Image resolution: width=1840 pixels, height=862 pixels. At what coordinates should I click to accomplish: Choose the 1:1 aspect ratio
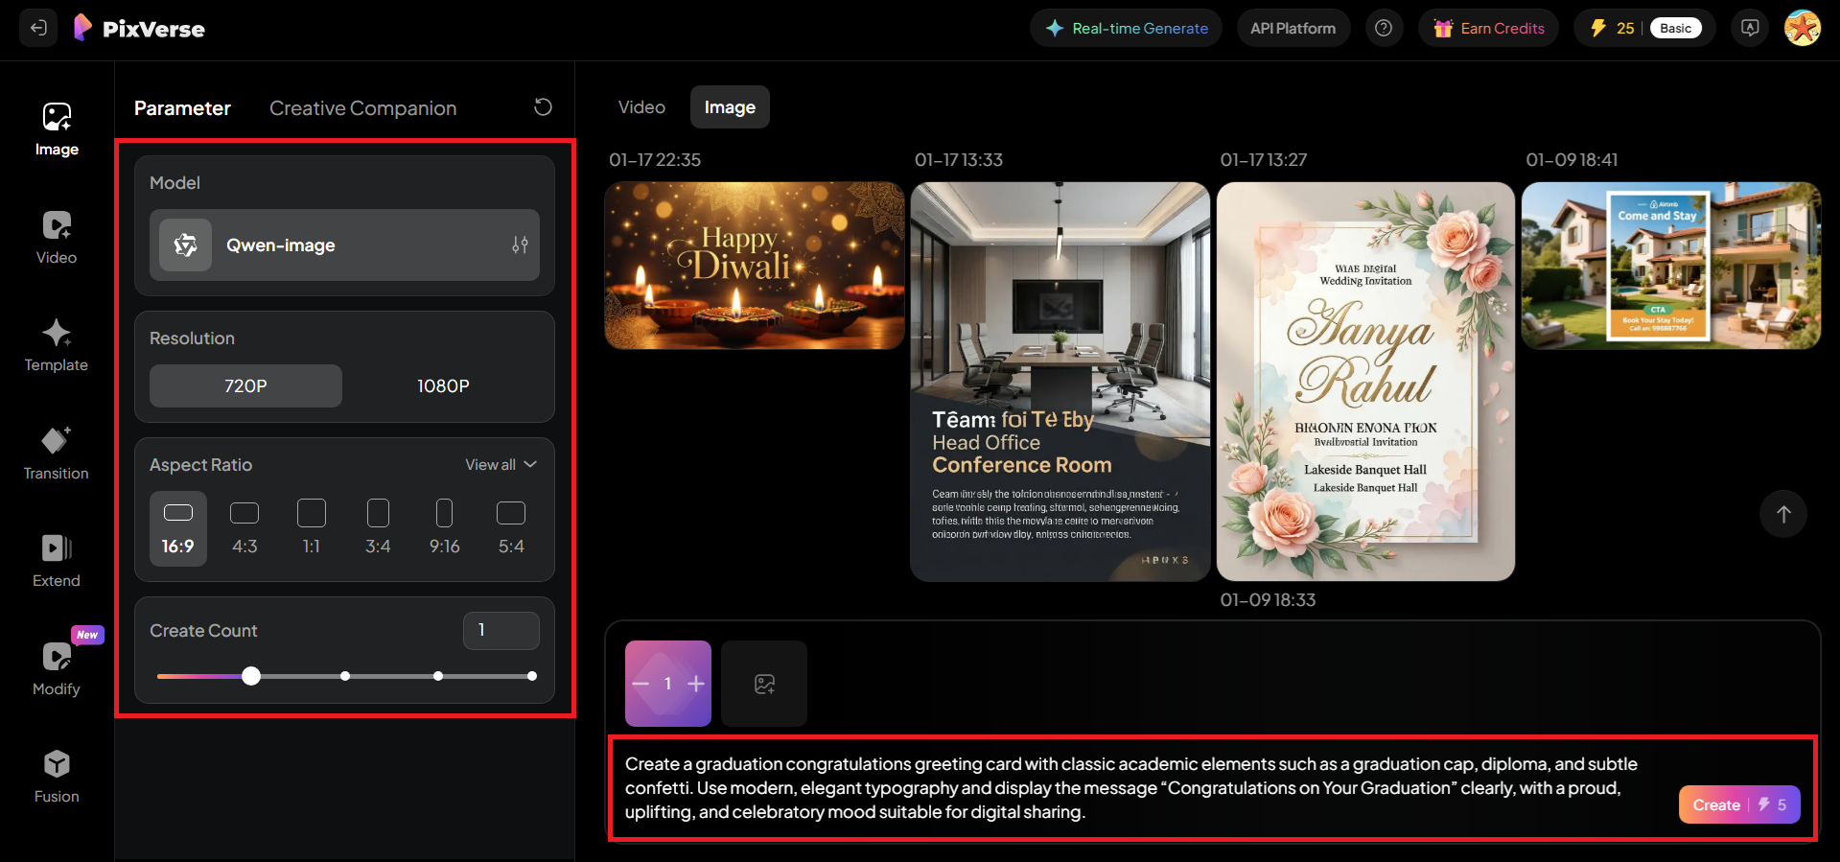[x=312, y=528]
